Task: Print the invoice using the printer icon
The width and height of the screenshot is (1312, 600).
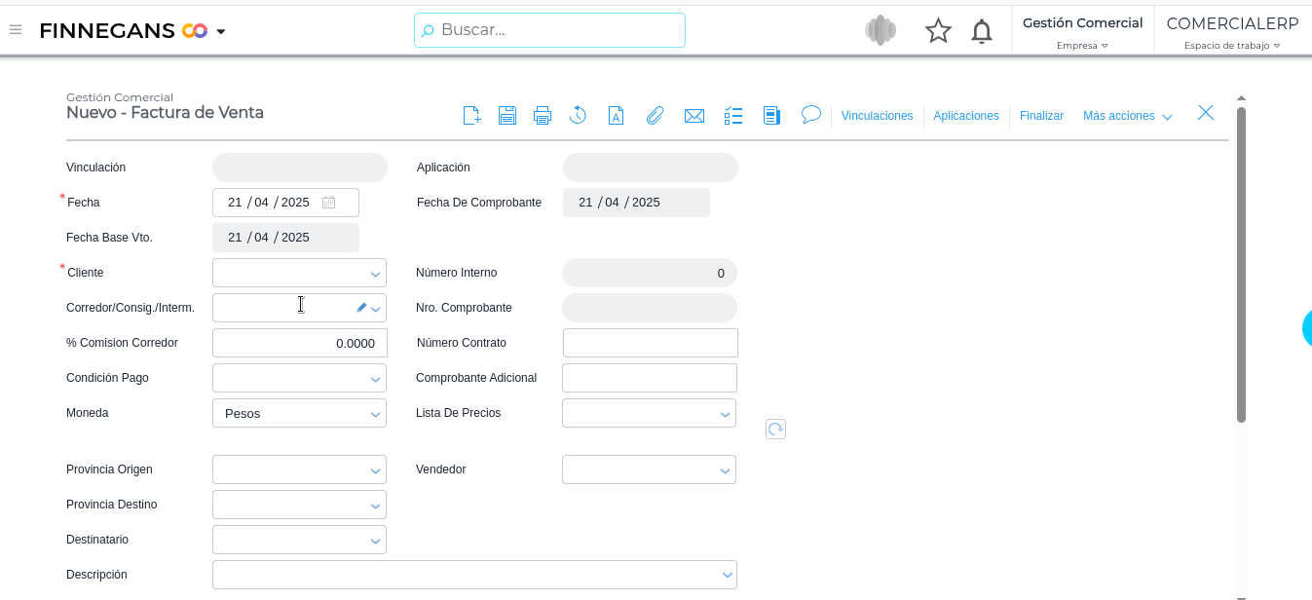Action: (x=543, y=116)
